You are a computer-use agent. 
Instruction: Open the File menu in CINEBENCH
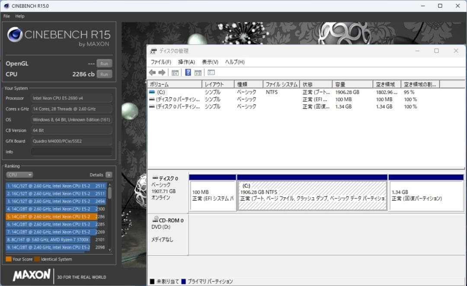click(x=6, y=16)
